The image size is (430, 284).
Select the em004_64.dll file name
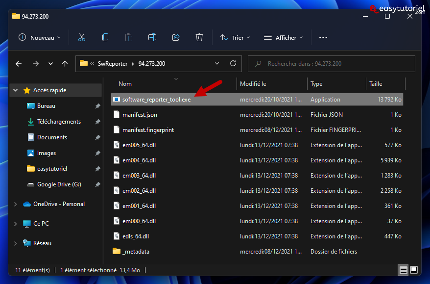[139, 160]
